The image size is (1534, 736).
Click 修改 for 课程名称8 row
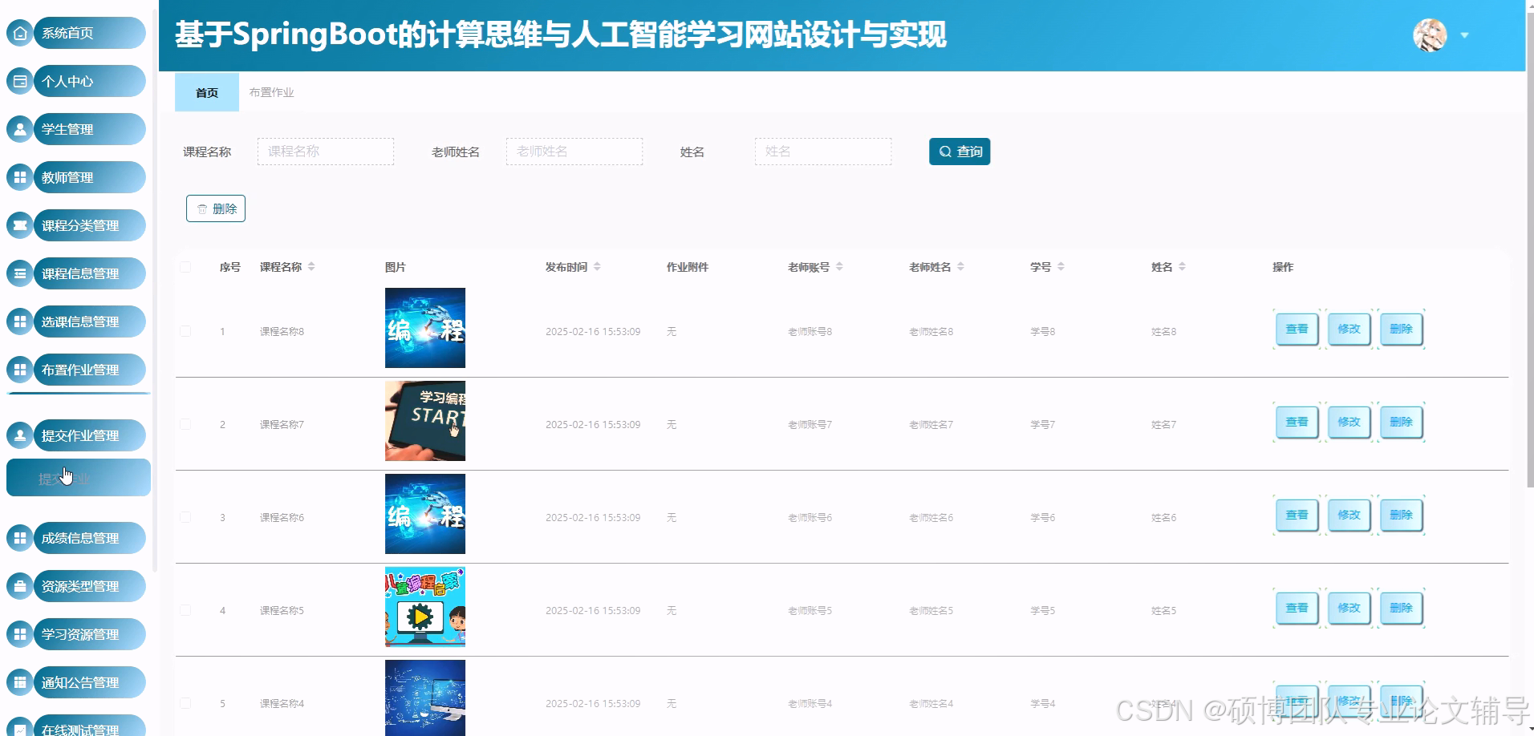(x=1349, y=329)
